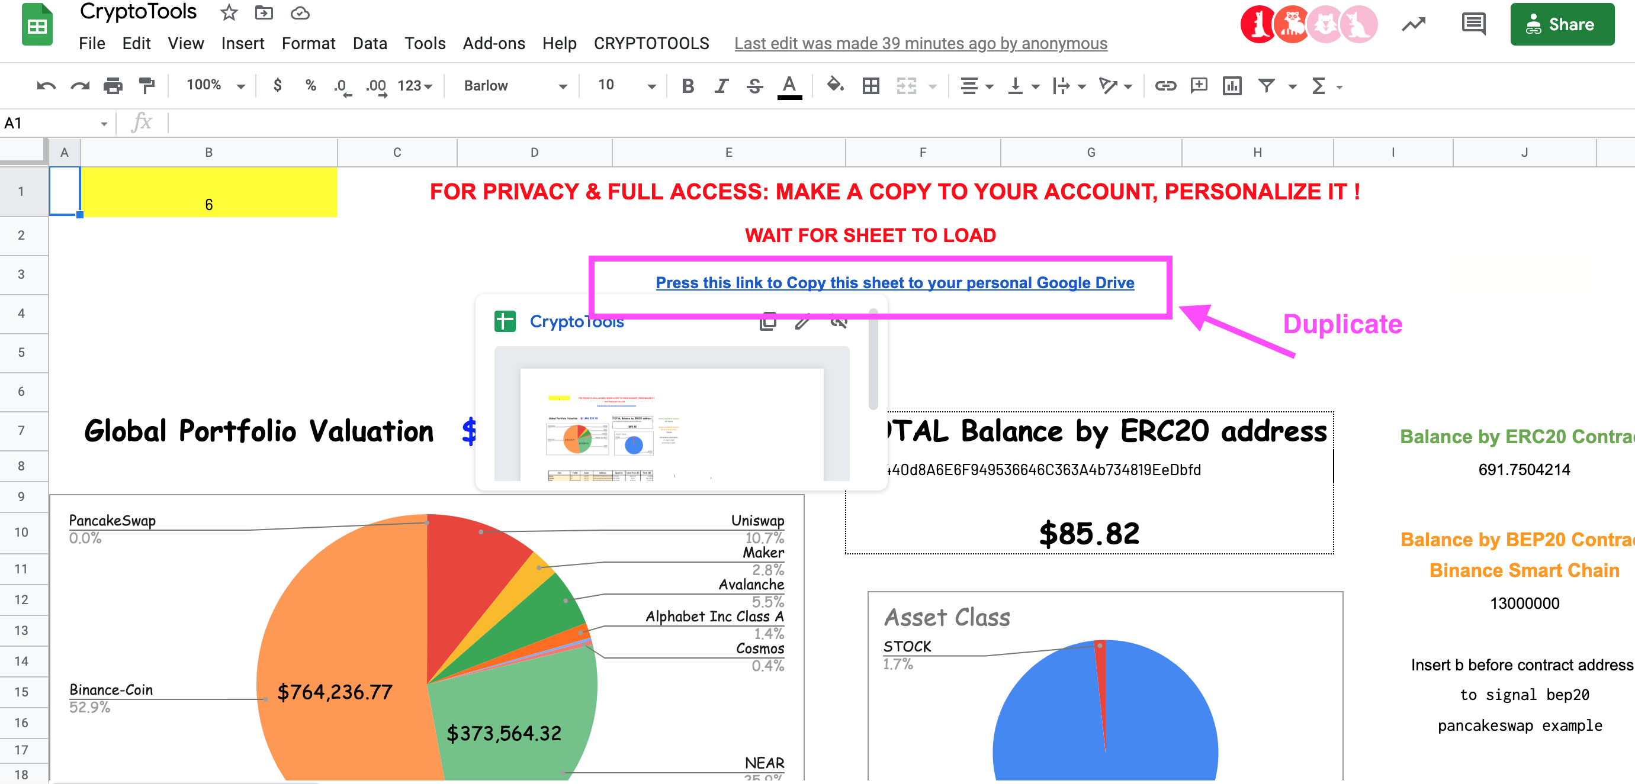The height and width of the screenshot is (784, 1635).
Task: Open the CRYPTOTOOLS custom menu
Action: (651, 43)
